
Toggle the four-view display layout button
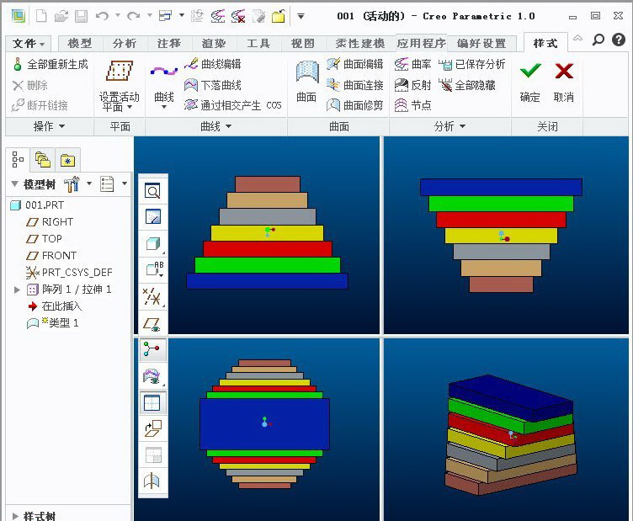click(x=152, y=403)
